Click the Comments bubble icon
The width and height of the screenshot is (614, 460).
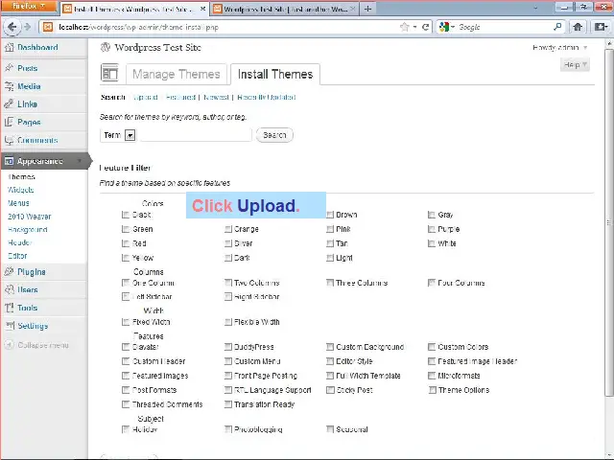pyautogui.click(x=9, y=140)
